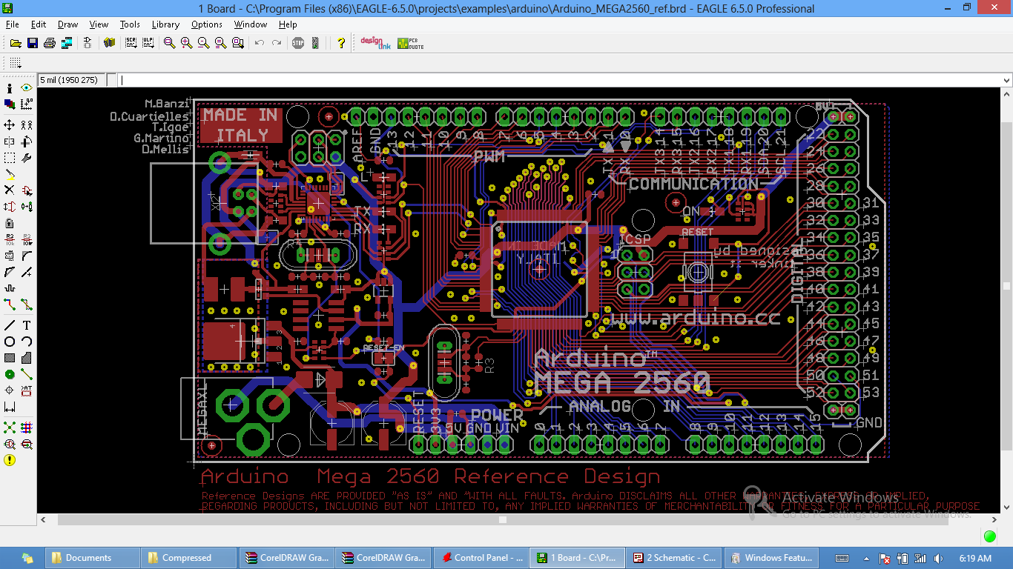1013x569 pixels.
Task: Select the Show eye tool
Action: [x=27, y=88]
